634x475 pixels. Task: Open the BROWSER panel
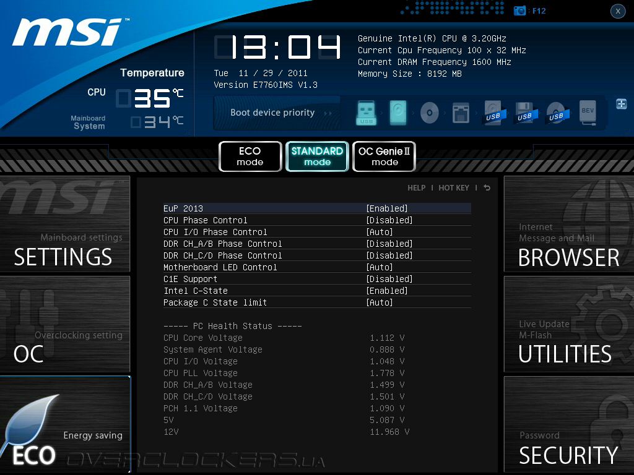pyautogui.click(x=569, y=224)
